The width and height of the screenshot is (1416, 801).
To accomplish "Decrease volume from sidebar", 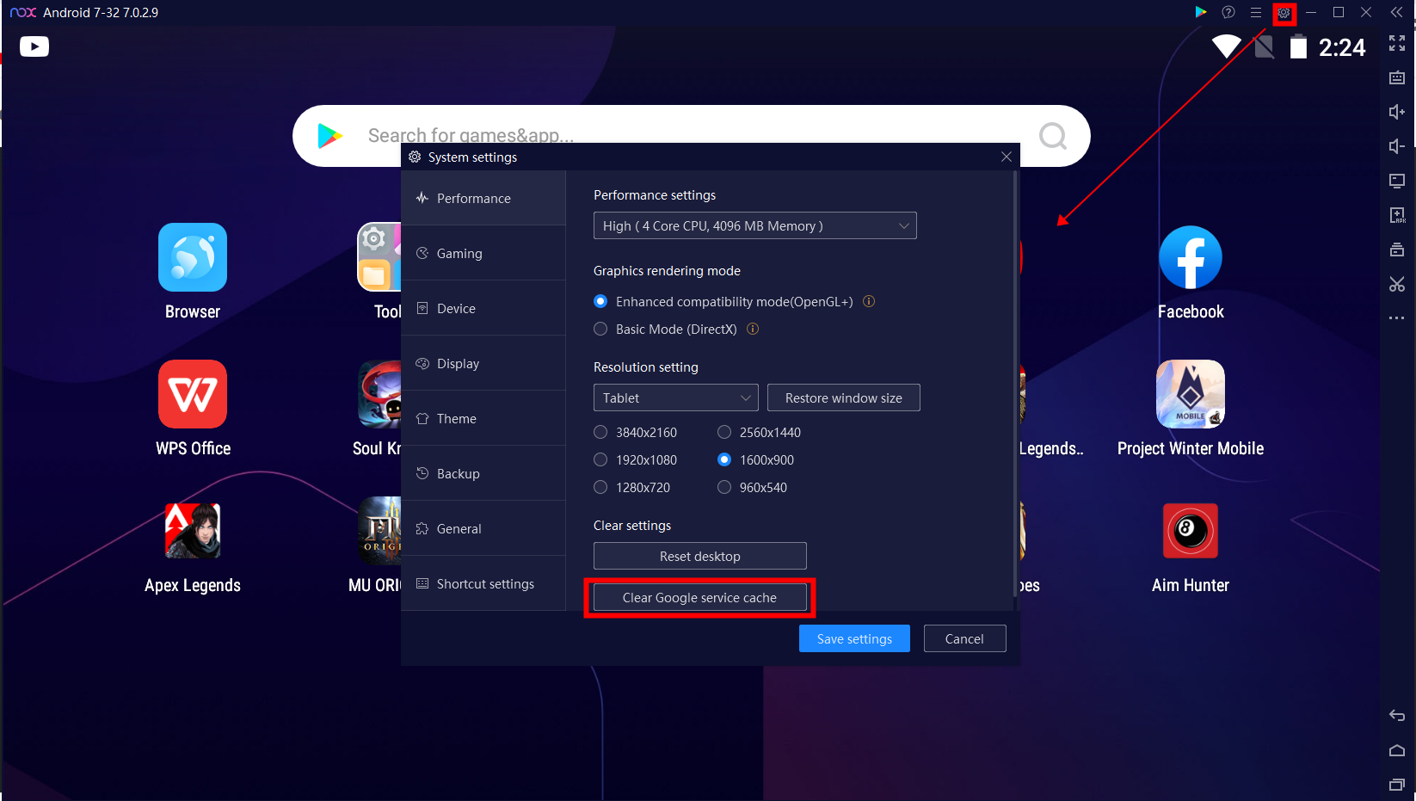I will 1397,146.
